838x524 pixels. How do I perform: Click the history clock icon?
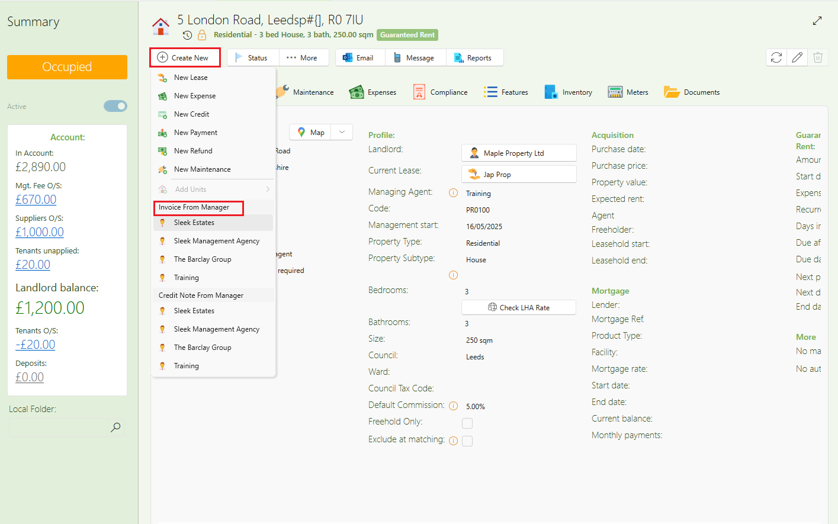(x=187, y=35)
